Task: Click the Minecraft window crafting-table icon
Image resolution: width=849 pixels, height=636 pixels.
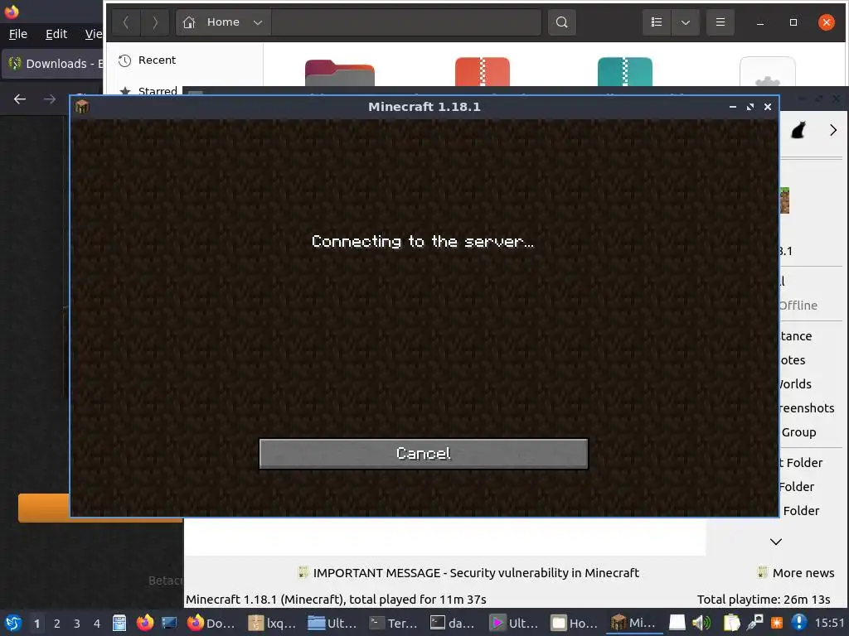Action: pos(82,107)
